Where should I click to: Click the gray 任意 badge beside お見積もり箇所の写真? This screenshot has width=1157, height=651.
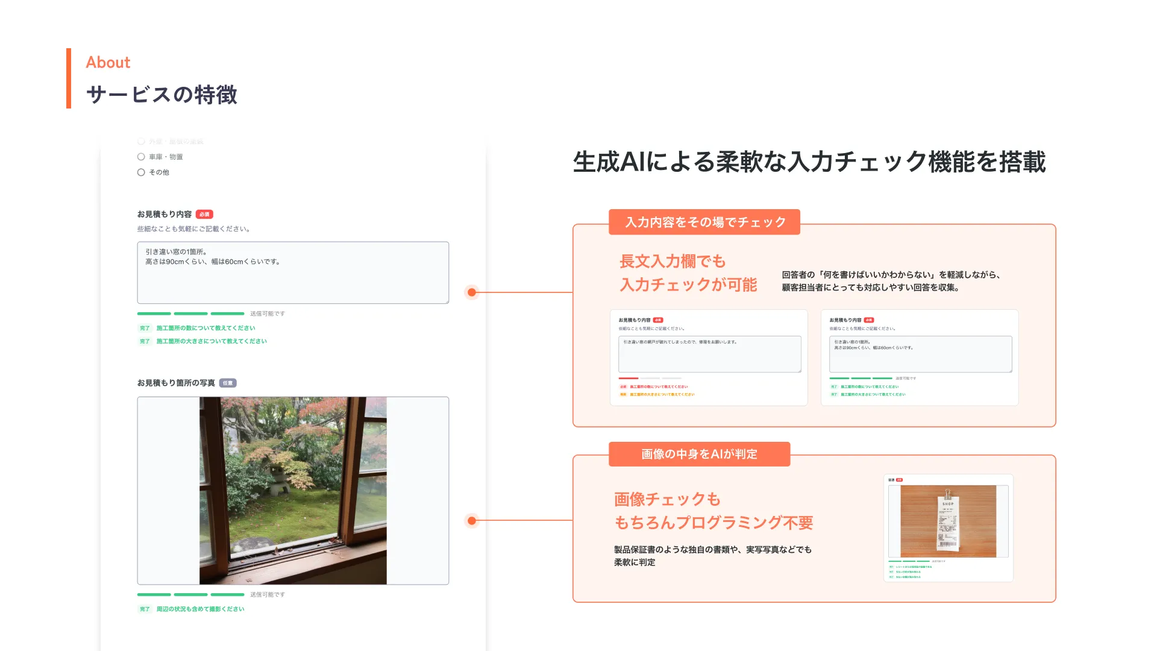point(228,383)
